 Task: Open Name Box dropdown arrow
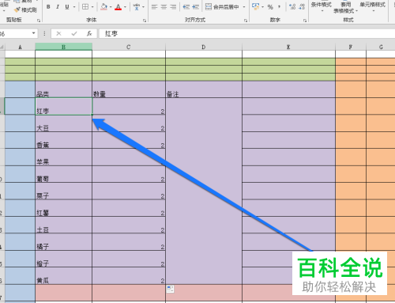(33, 33)
